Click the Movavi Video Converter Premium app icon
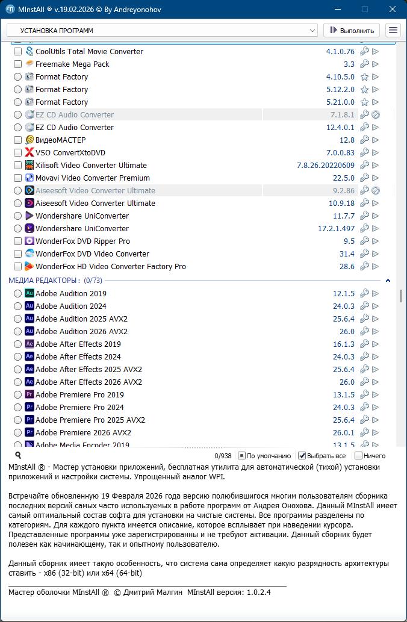 coord(30,178)
